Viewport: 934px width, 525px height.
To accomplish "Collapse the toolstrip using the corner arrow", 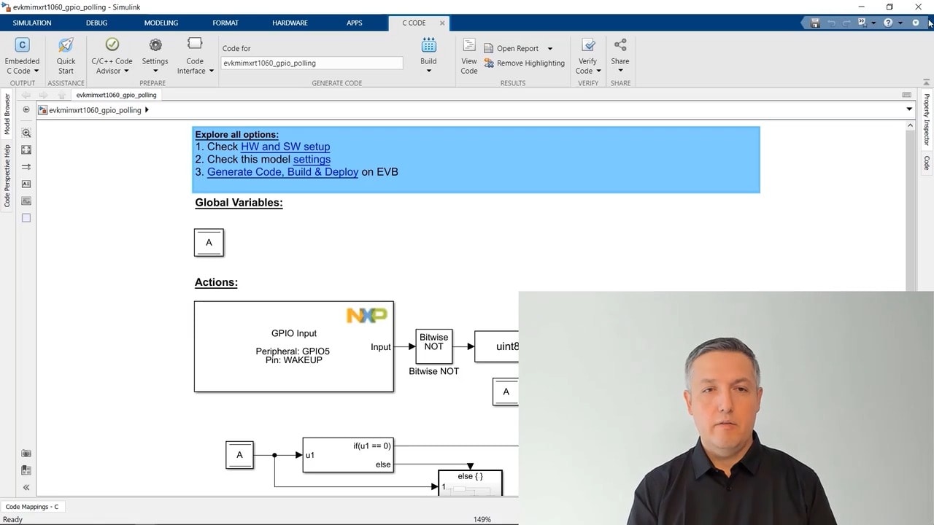I will click(927, 82).
